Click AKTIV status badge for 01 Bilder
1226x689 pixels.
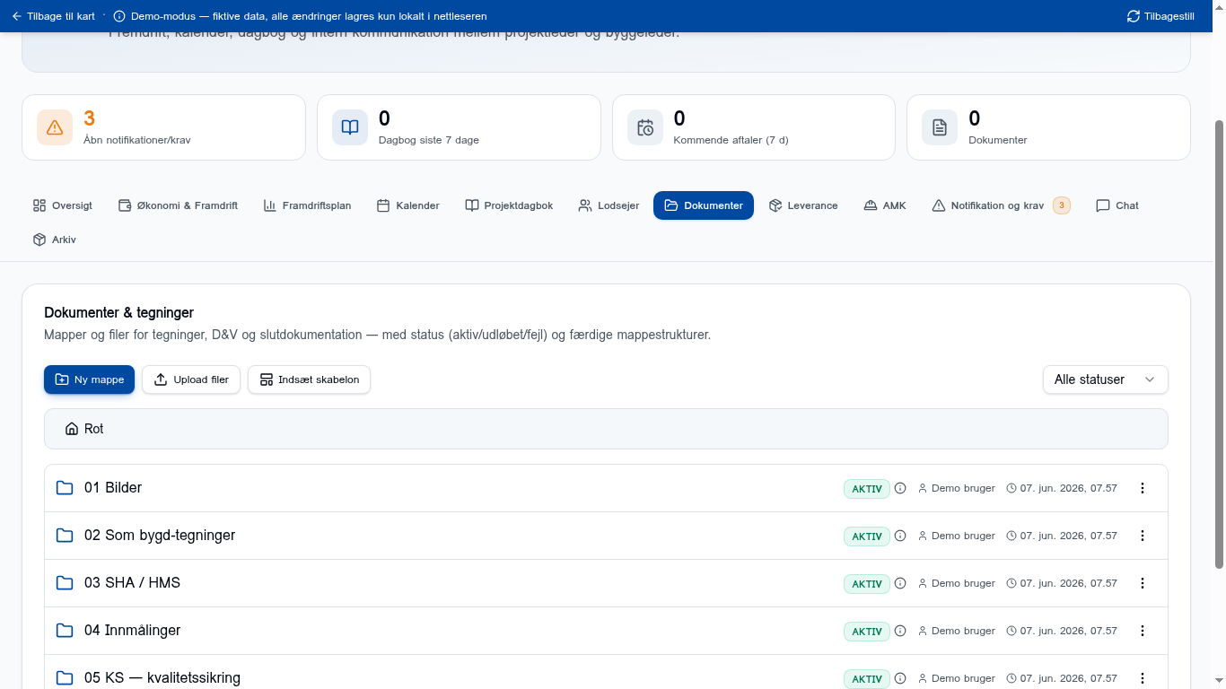point(866,489)
